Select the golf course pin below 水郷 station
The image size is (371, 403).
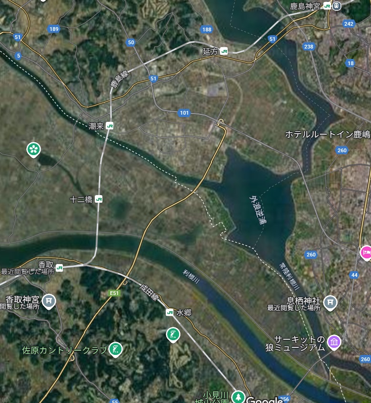pos(173,335)
